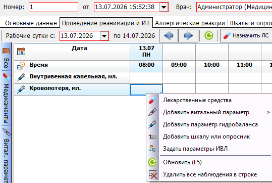Click the Дата column header
The width and height of the screenshot is (272, 183).
pyautogui.click(x=79, y=52)
